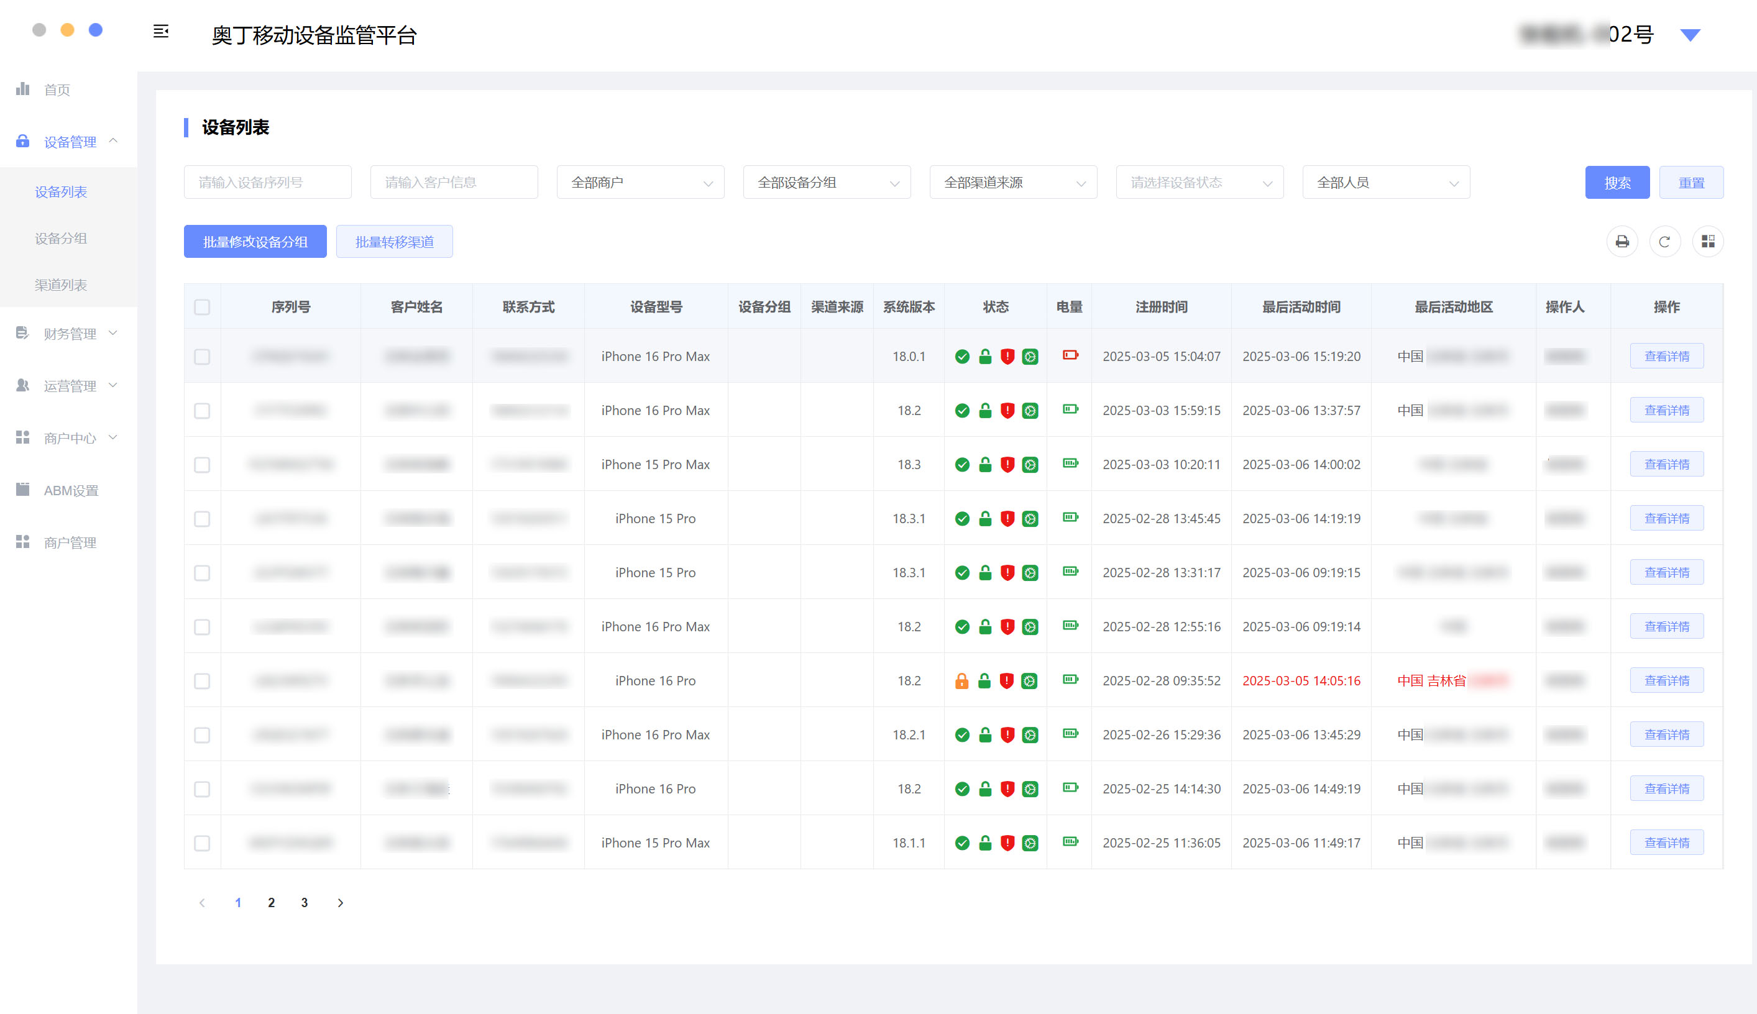Go to page 3 of the list
Viewport: 1757px width, 1014px height.
coord(305,903)
